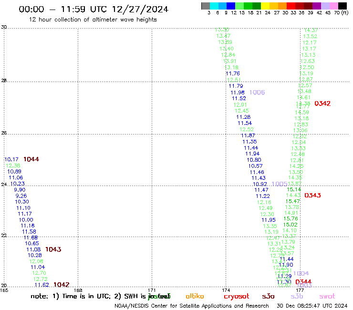The height and width of the screenshot is (310, 353).
Task: Click the wave height value 15.47
Action: [293, 201]
